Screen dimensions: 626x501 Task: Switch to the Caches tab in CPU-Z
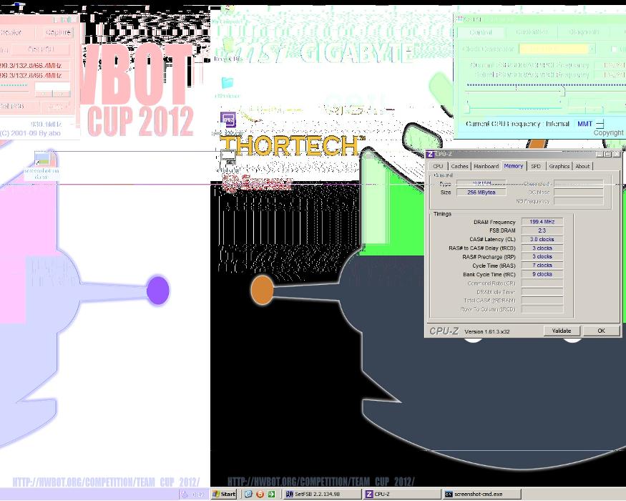pos(459,166)
